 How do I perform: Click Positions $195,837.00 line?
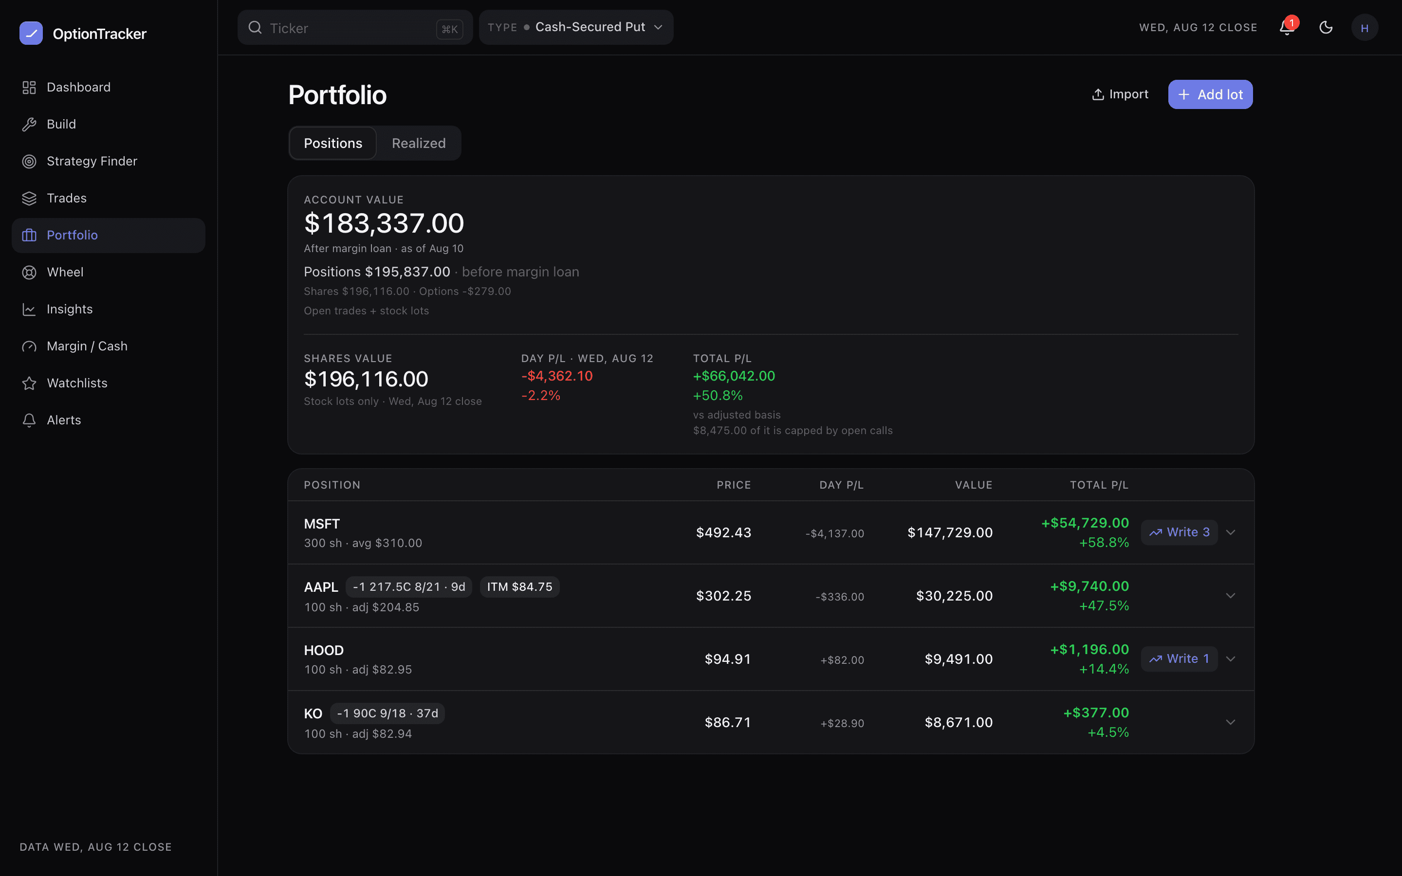click(442, 272)
